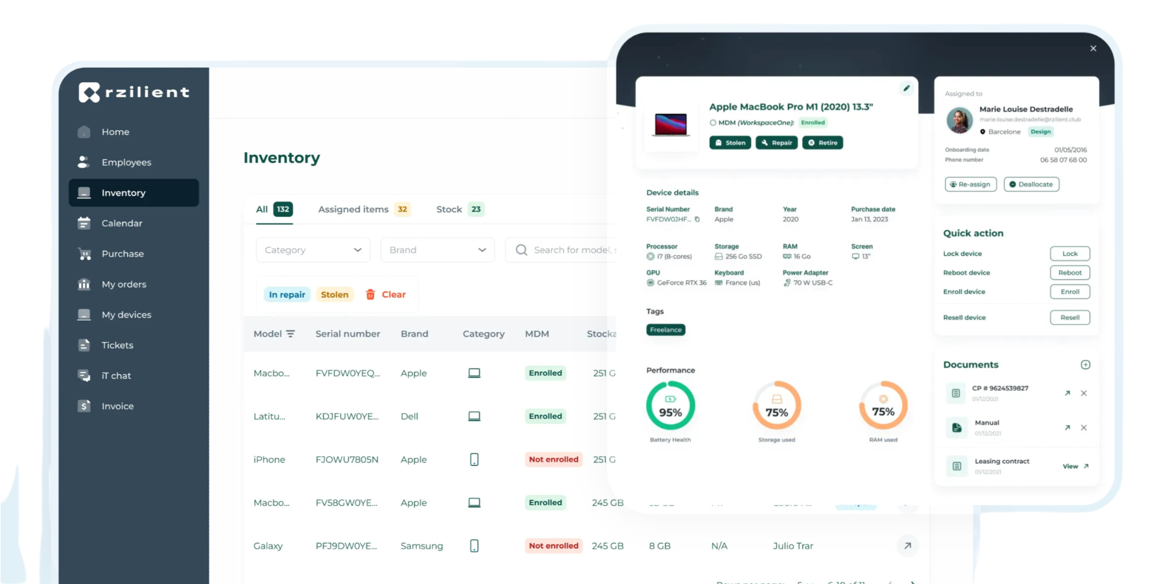Remove the Stolen filter chip
The height and width of the screenshot is (584, 1168).
334,294
